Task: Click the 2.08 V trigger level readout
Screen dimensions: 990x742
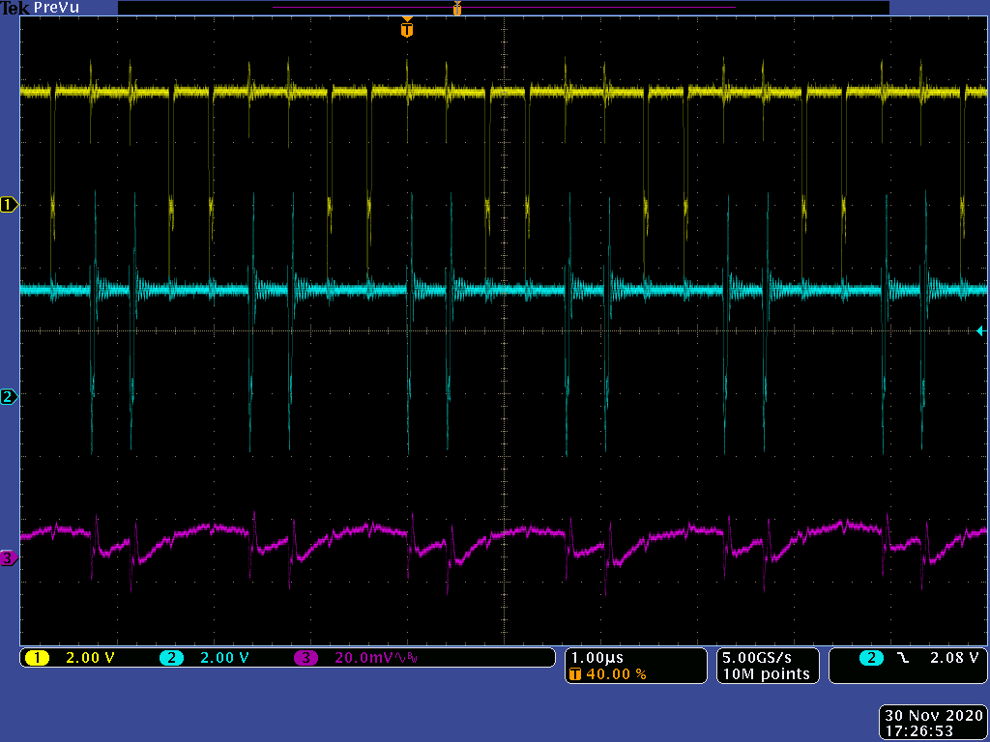Action: pos(953,657)
